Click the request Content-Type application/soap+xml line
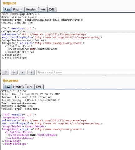Screen dimensions: 135x150 pos(42,20)
